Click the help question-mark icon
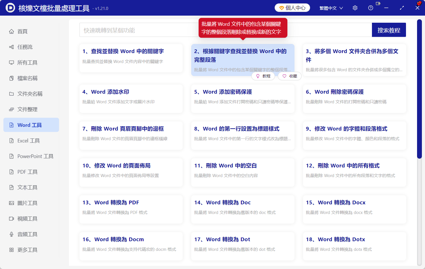425x269 pixels. [371, 8]
